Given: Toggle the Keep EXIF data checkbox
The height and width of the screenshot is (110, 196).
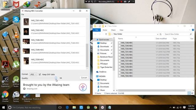Looking at the screenshot, I should (40, 75).
